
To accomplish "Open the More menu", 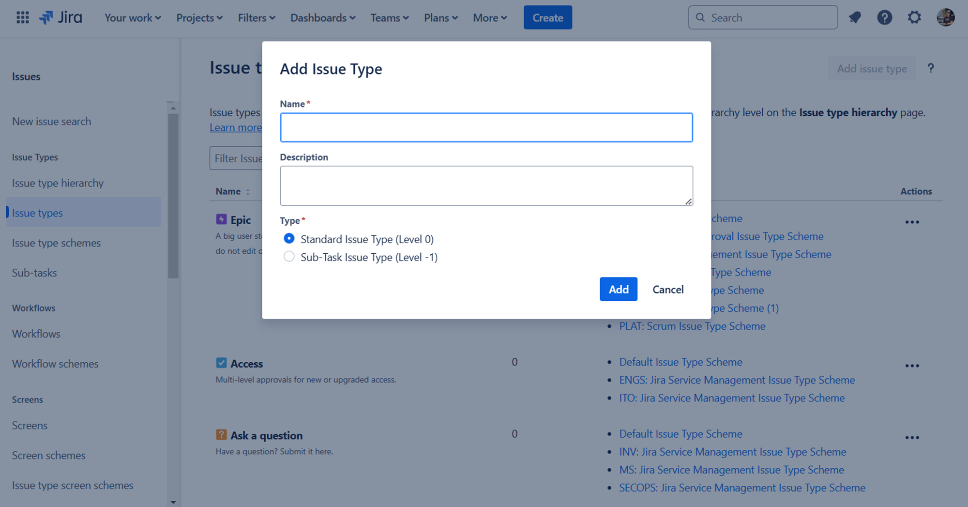I will click(x=490, y=17).
